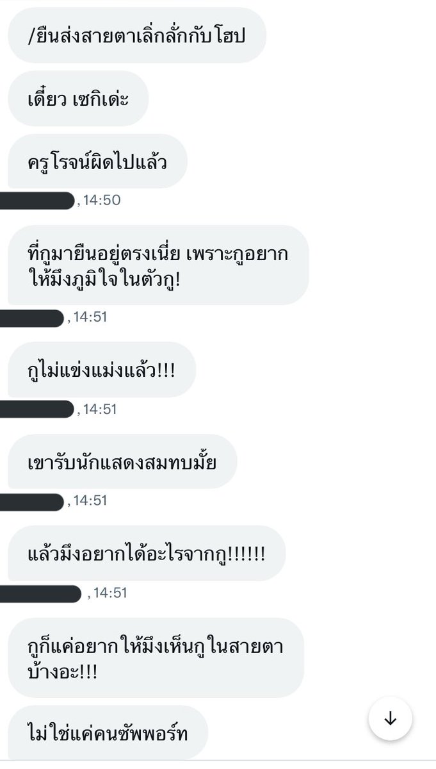
Task: Tap the message bubble เดี๋ยว เซกิเด่ะ
Action: (78, 99)
